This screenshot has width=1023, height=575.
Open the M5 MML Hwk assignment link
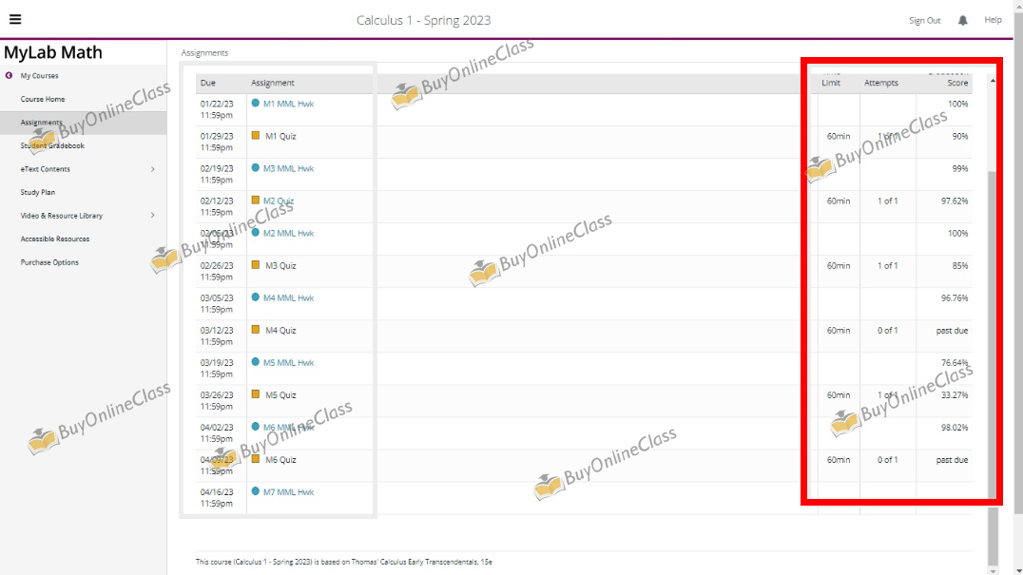[x=288, y=363]
